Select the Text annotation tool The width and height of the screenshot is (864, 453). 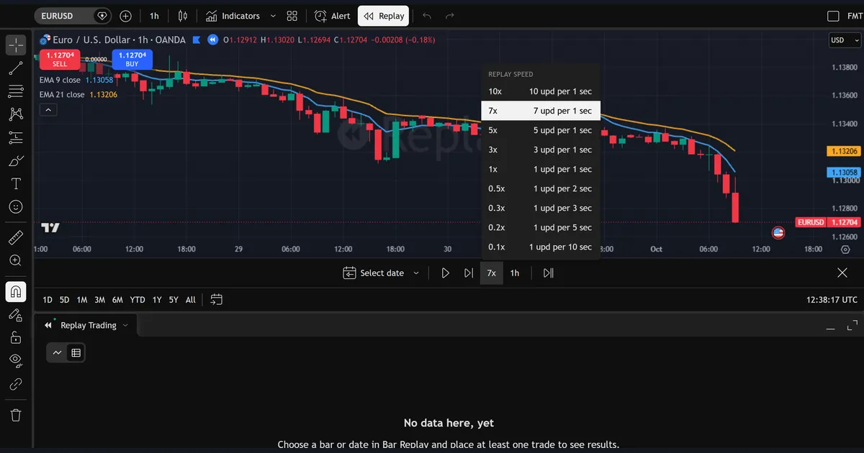point(16,183)
